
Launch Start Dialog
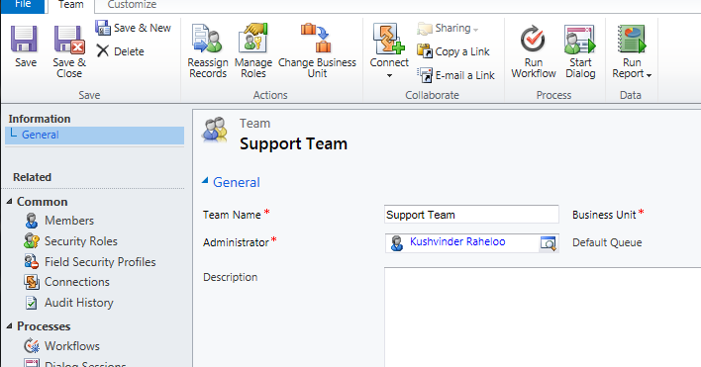pos(580,51)
